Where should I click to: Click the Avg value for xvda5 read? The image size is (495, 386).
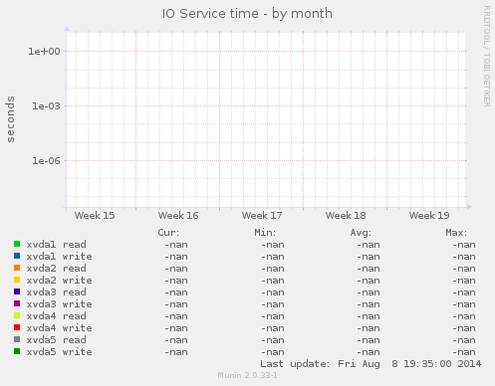click(x=369, y=340)
